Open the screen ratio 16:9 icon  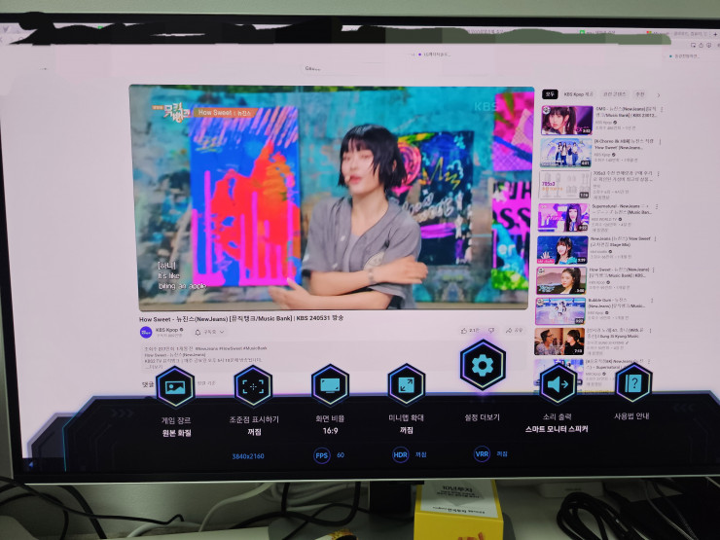click(330, 384)
